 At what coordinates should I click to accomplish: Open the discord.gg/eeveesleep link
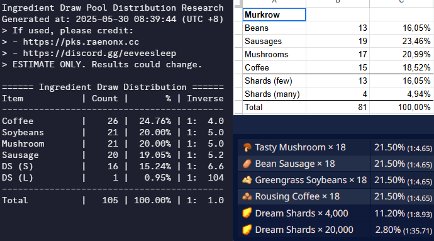pos(99,53)
